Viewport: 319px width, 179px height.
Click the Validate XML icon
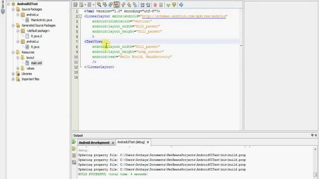pos(174,4)
